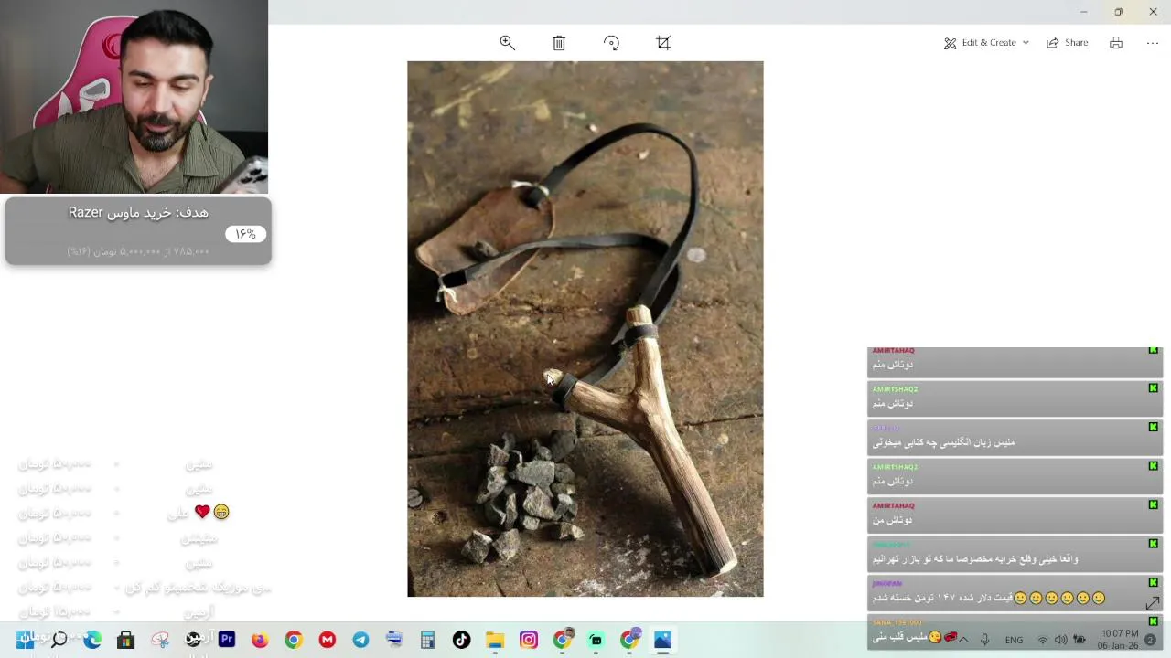The image size is (1171, 658).
Task: Open taskbar Search
Action: point(59,640)
